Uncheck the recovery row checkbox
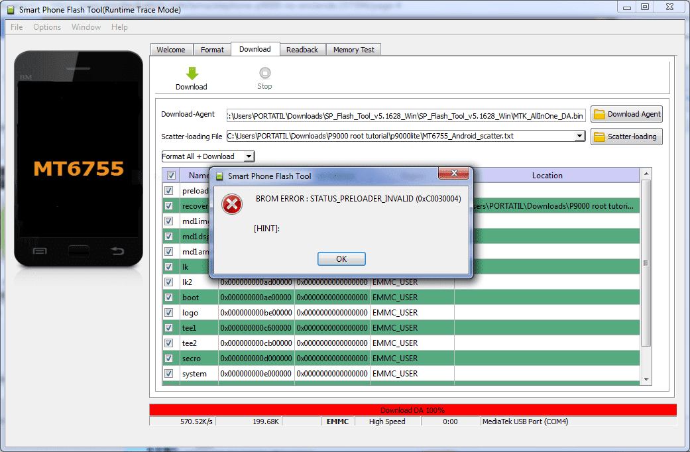Viewport: 690px width, 452px height. tap(168, 206)
